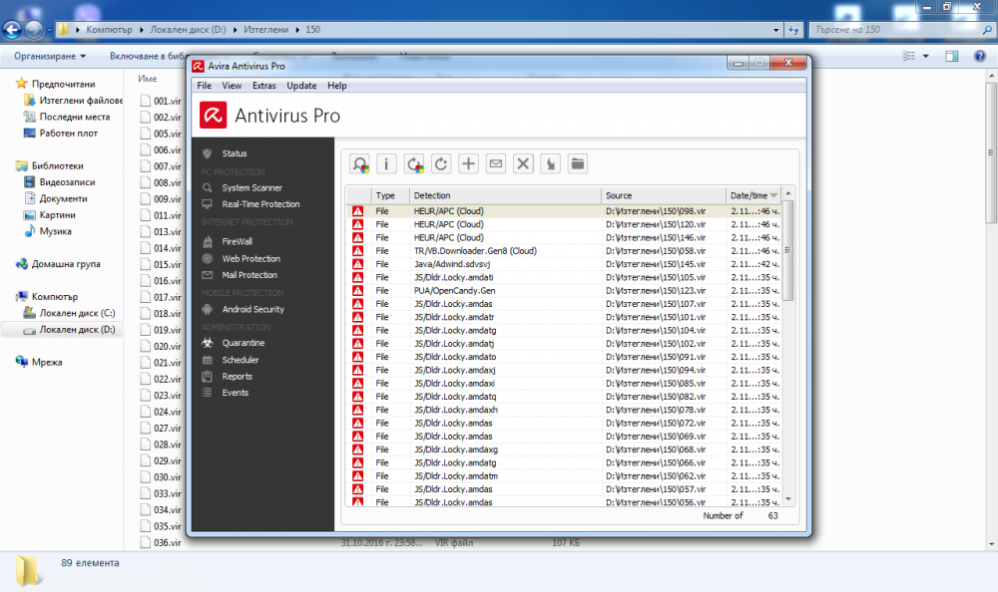Select Real-Time Protection in sidebar
Viewport: 998px width, 592px height.
(x=260, y=204)
